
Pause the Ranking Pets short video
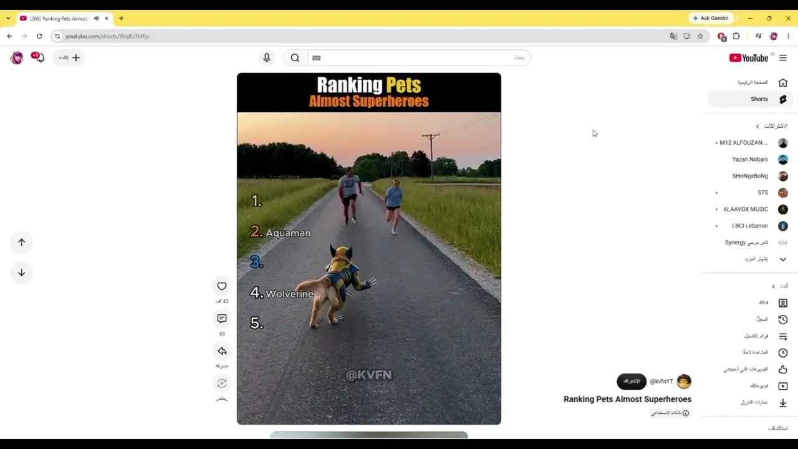[369, 249]
